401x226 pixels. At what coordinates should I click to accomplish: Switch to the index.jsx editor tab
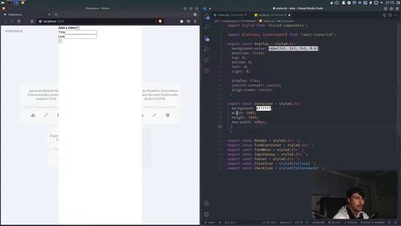pyautogui.click(x=230, y=15)
